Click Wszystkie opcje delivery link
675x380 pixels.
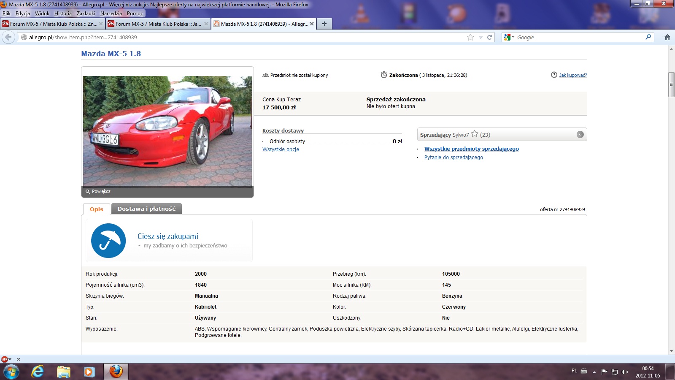[x=281, y=149]
